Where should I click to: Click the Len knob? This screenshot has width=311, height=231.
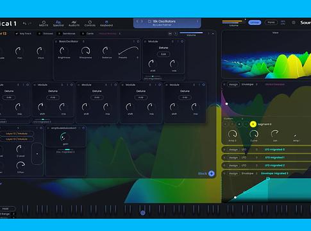click(x=275, y=134)
